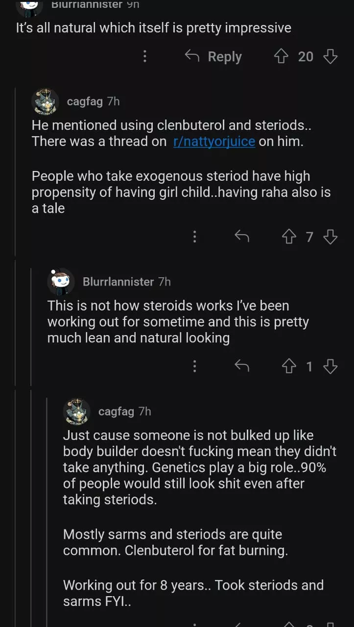
Task: Upvote the "It's all natural" comment
Action: (281, 57)
